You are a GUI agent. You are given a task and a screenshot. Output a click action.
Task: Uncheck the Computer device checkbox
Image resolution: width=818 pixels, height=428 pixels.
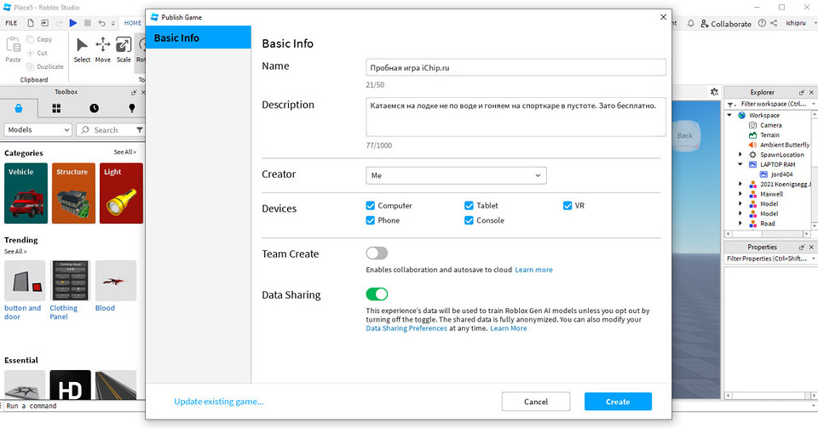coord(371,206)
